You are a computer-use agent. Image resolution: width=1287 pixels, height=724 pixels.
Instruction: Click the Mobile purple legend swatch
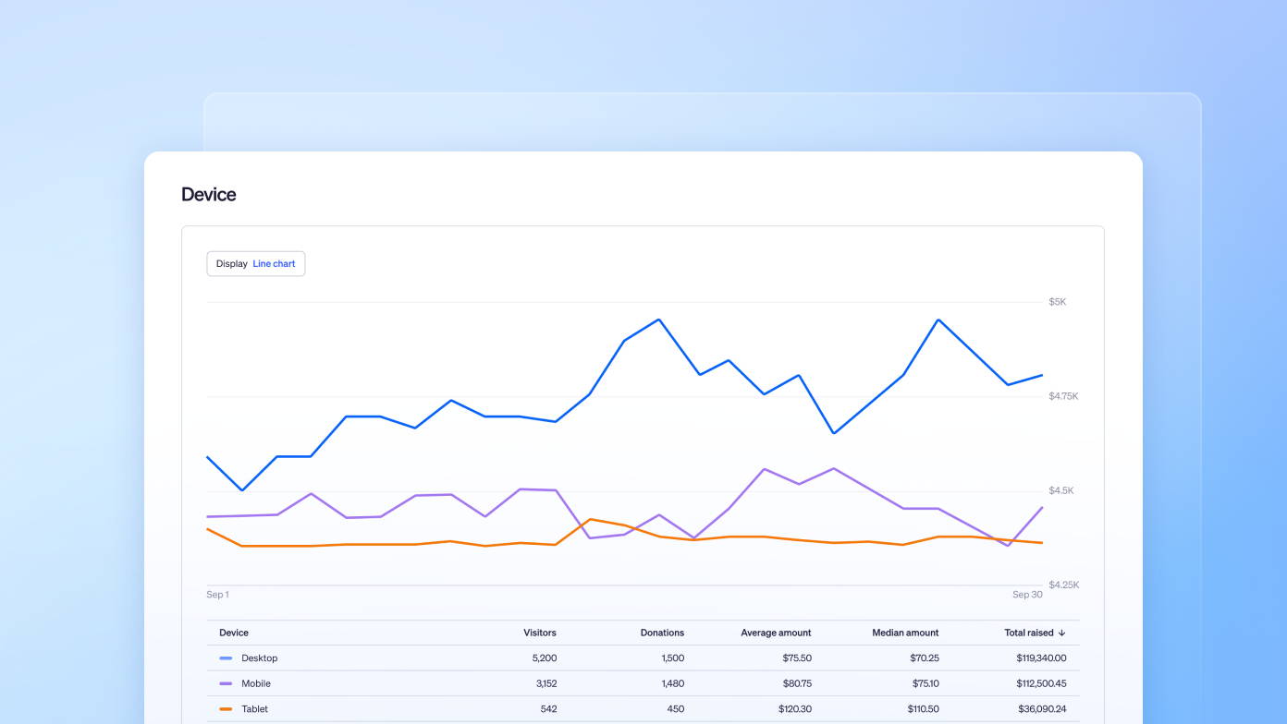[226, 684]
